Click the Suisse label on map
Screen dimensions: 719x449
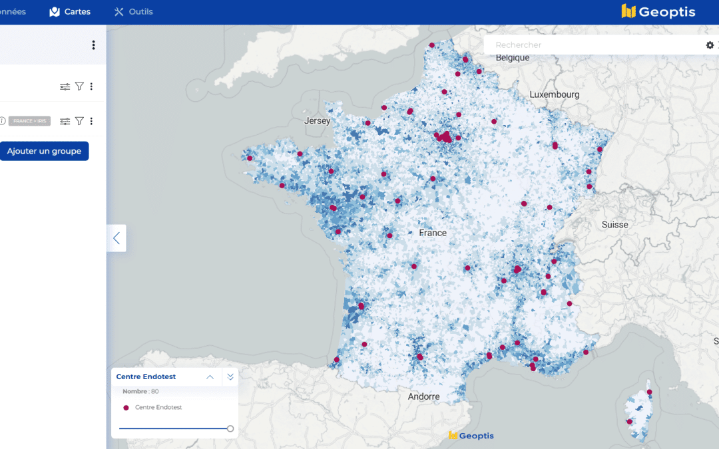pos(615,225)
